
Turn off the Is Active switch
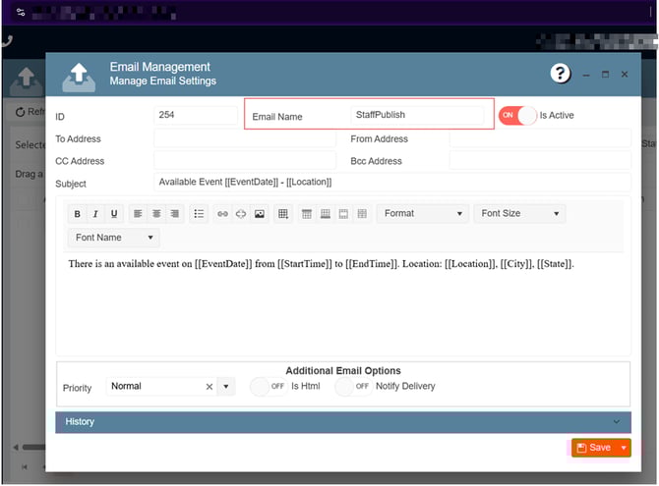point(517,115)
